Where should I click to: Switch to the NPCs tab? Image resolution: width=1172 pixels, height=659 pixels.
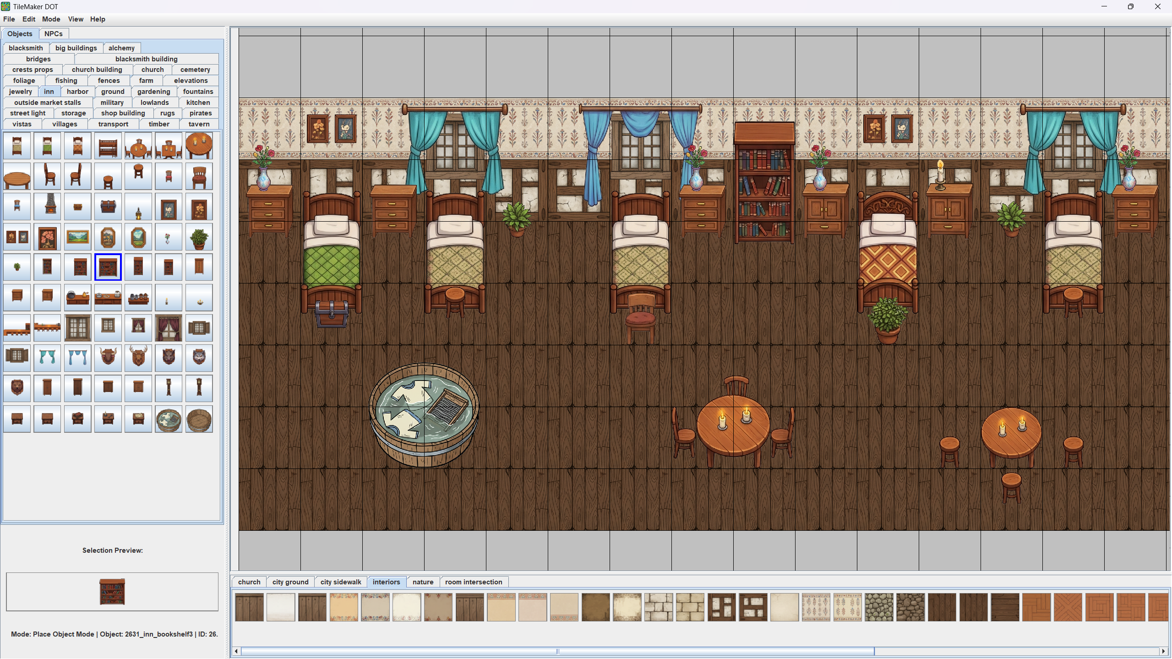coord(53,33)
